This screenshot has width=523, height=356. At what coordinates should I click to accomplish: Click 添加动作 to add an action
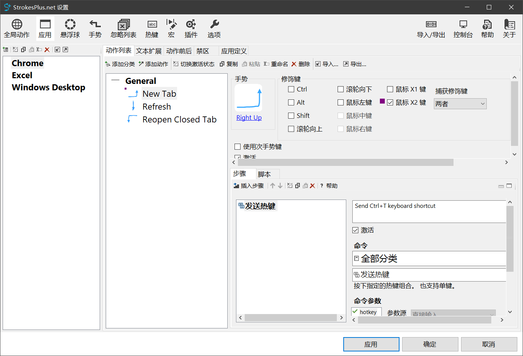pos(153,64)
